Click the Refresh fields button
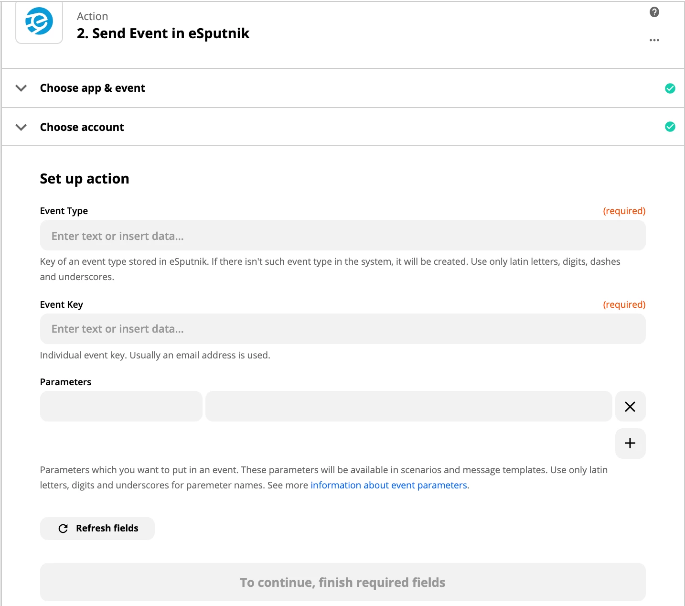 (97, 529)
